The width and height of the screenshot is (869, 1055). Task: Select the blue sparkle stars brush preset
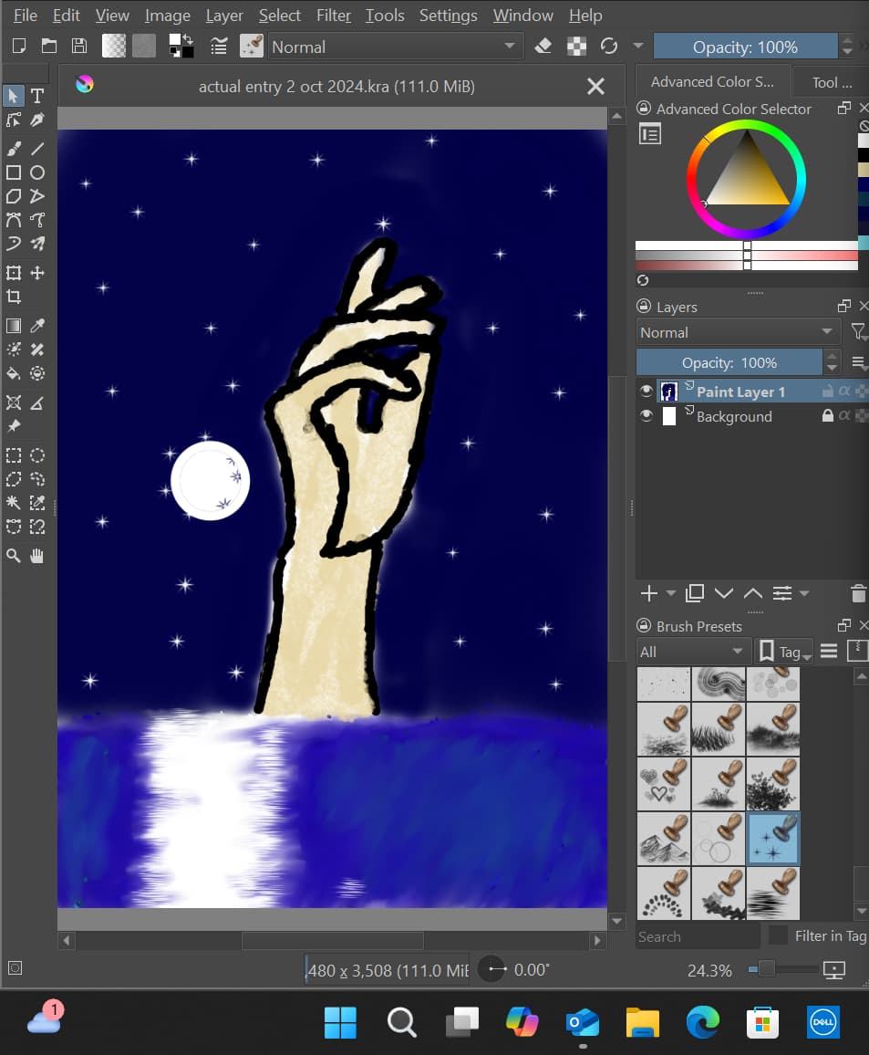773,839
